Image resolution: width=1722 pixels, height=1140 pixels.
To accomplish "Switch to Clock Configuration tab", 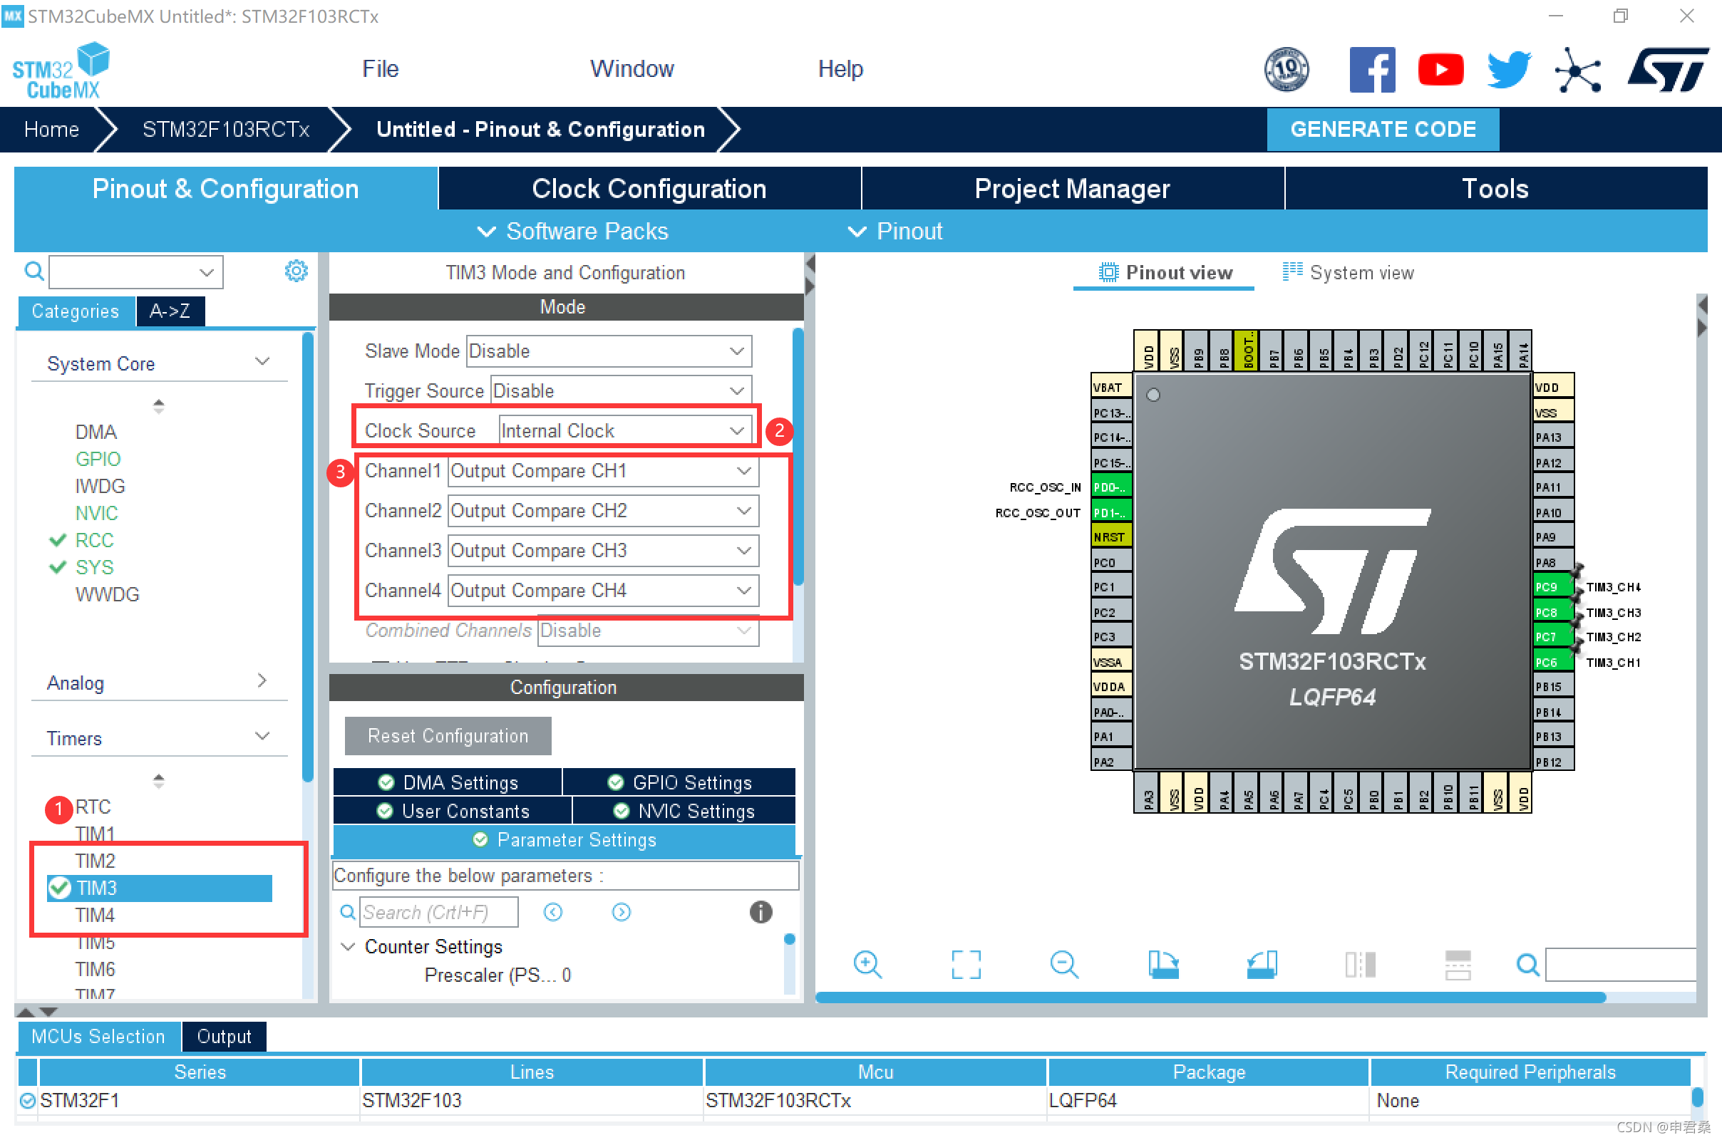I will (649, 188).
